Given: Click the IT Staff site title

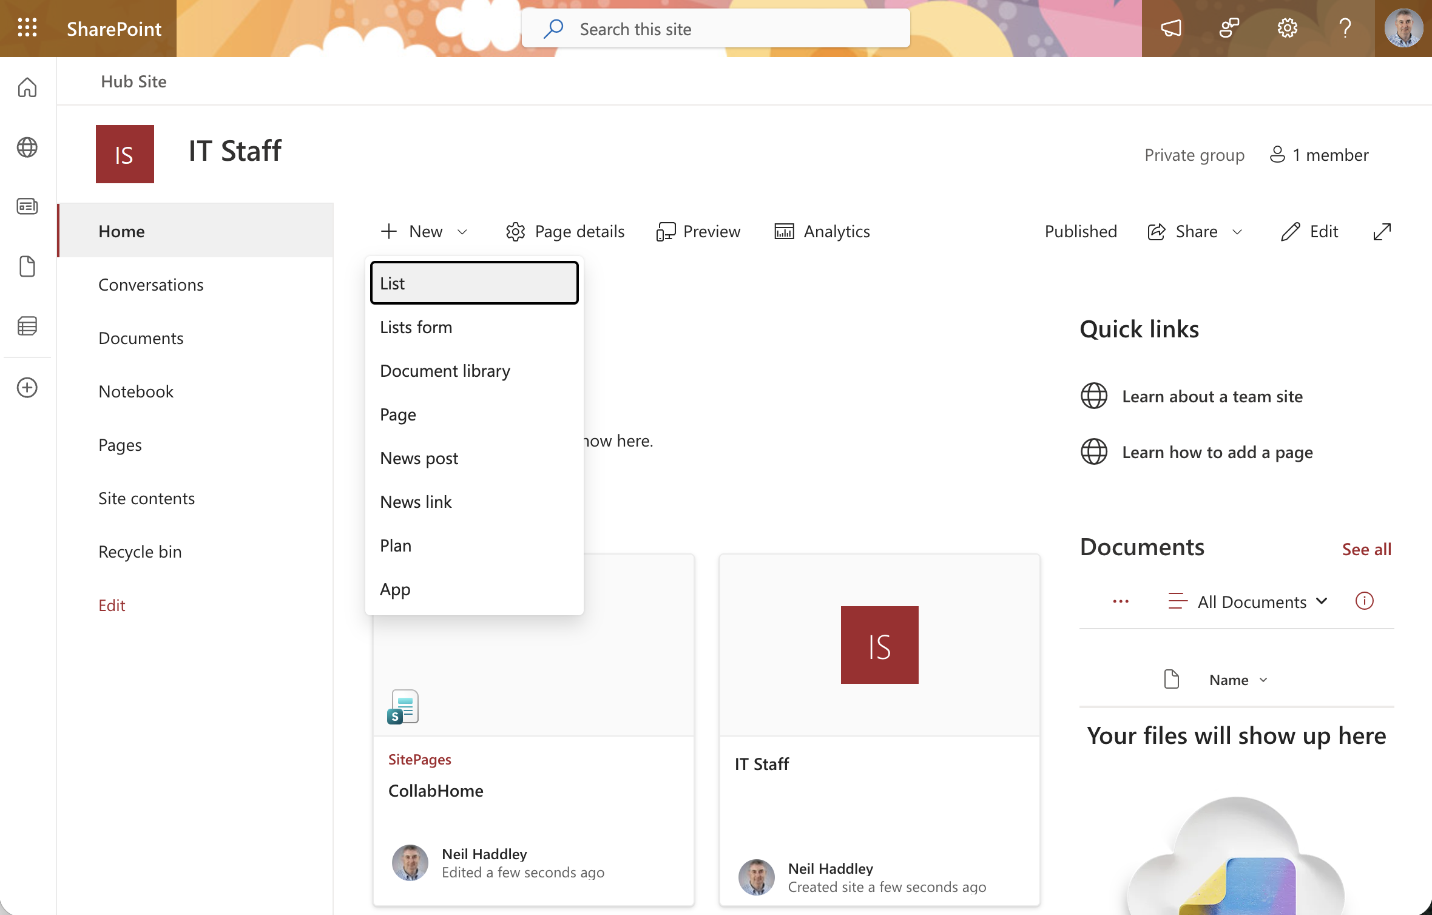Looking at the screenshot, I should (x=235, y=150).
